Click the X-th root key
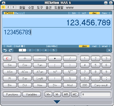This screenshot has height=106, width=114. (70, 72)
